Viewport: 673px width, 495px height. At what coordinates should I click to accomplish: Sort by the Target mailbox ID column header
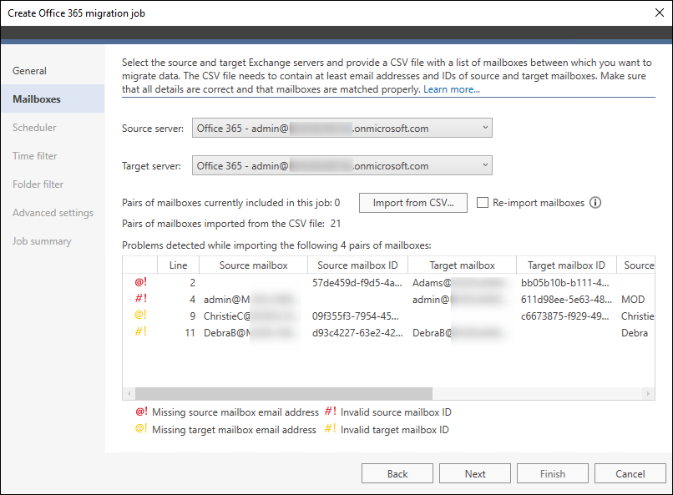click(566, 265)
